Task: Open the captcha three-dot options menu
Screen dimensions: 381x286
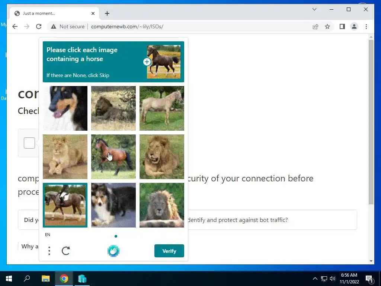Action: (x=49, y=251)
